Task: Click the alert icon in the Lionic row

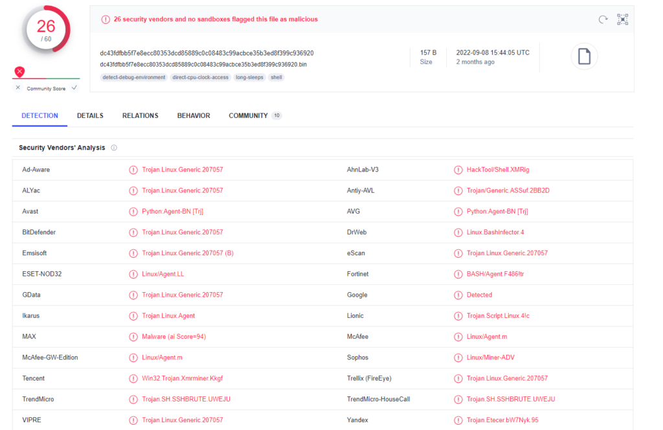Action: pyautogui.click(x=458, y=316)
